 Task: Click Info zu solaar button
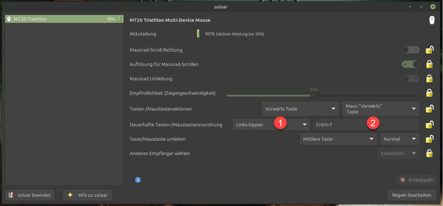[x=87, y=195]
